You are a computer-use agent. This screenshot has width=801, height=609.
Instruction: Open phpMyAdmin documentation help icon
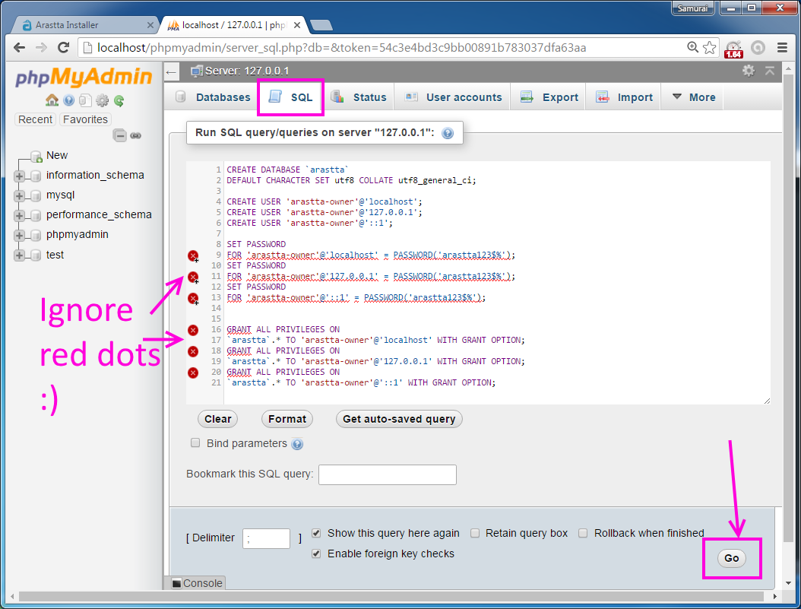point(69,100)
